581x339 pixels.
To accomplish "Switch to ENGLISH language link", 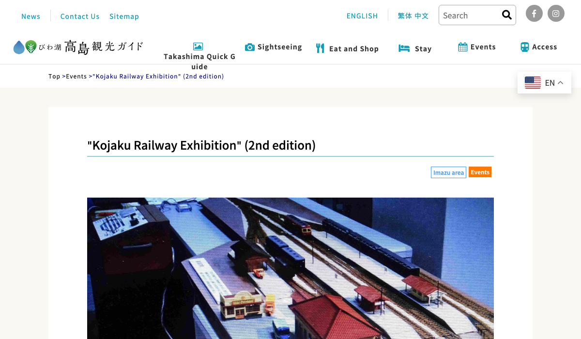I will (362, 16).
